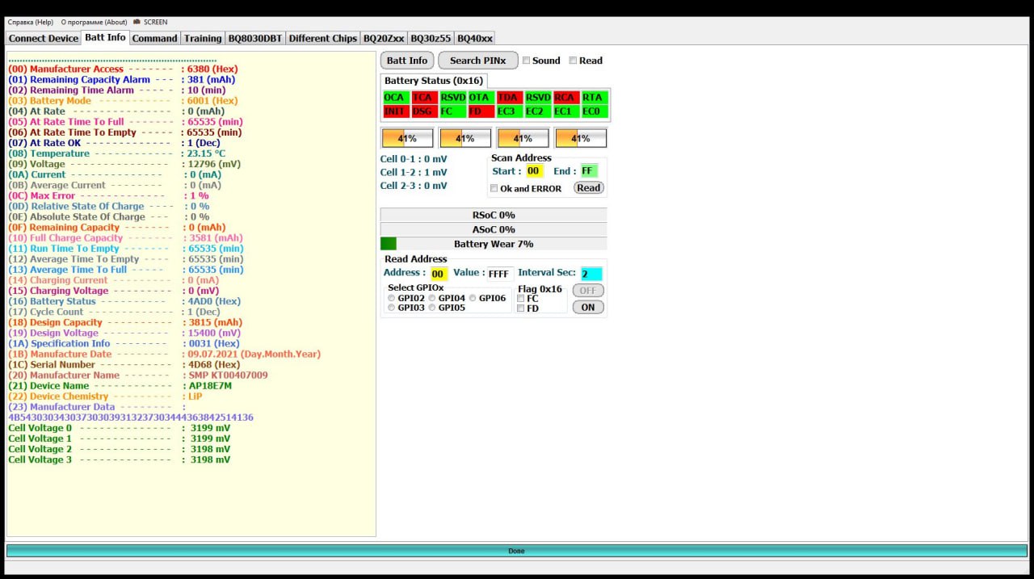
Task: Enable the Sound checkbox
Action: (x=527, y=61)
